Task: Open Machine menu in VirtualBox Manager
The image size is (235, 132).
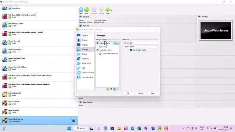Action: [x=9, y=5]
